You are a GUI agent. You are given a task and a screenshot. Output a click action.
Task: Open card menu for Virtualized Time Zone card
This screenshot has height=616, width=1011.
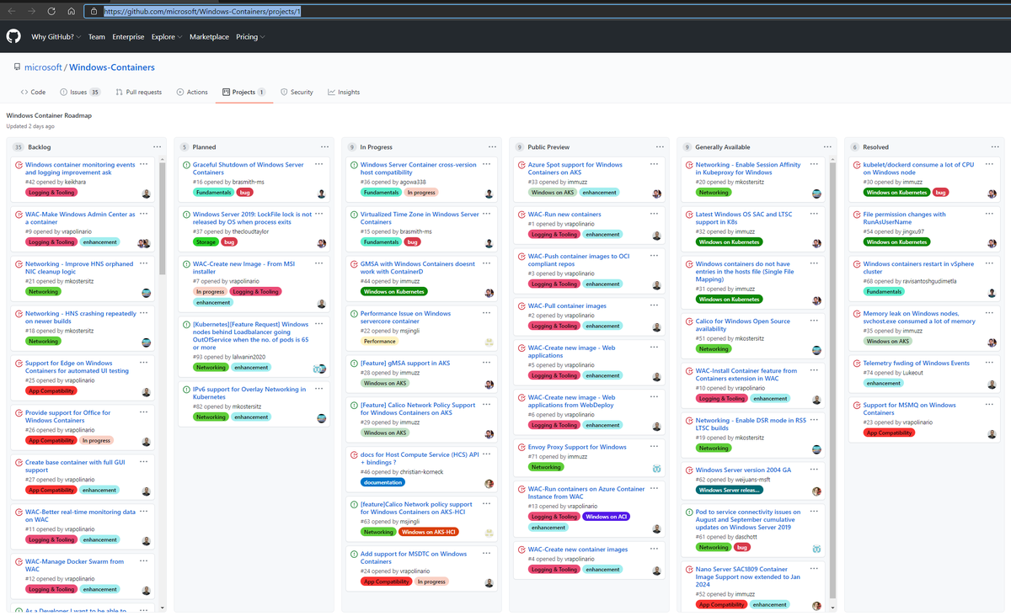click(x=486, y=214)
